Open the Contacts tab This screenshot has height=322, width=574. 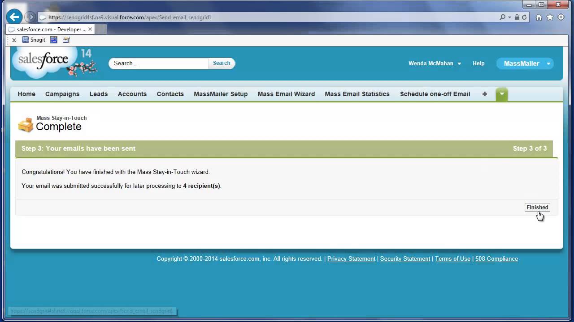170,94
